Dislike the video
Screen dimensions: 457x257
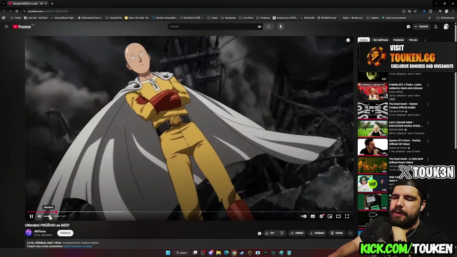pyautogui.click(x=281, y=233)
